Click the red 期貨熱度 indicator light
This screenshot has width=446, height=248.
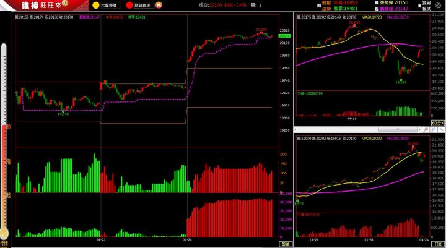coord(131,5)
